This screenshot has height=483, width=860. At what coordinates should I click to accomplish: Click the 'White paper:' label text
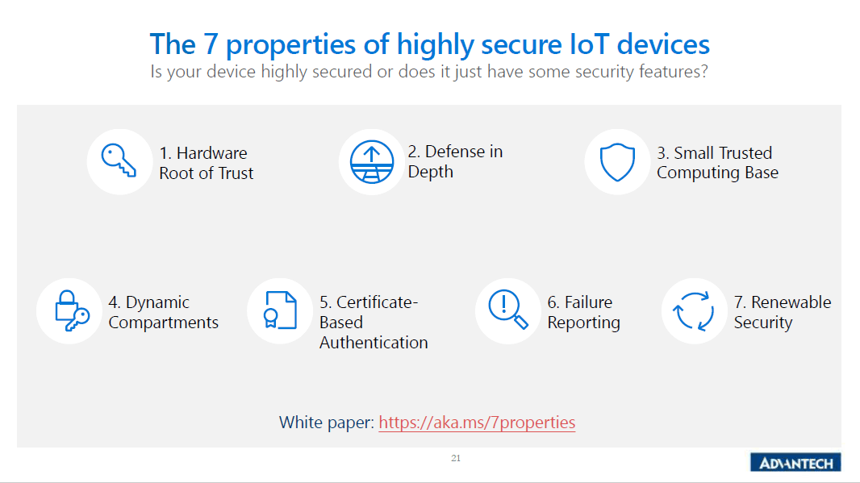click(326, 423)
